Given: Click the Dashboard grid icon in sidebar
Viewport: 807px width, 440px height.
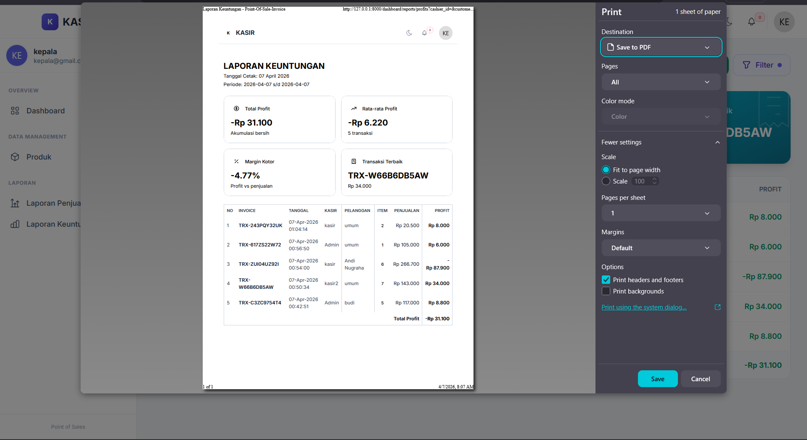Looking at the screenshot, I should click(x=15, y=111).
